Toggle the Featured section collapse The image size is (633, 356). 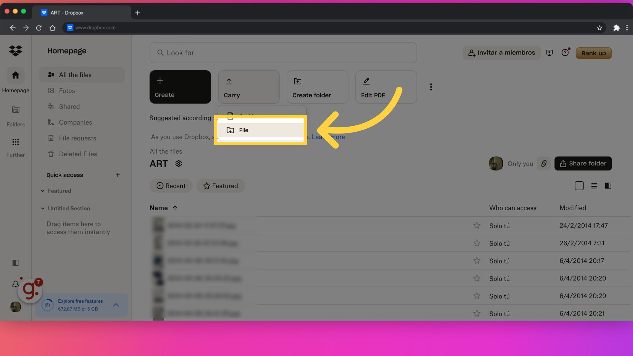(x=42, y=191)
